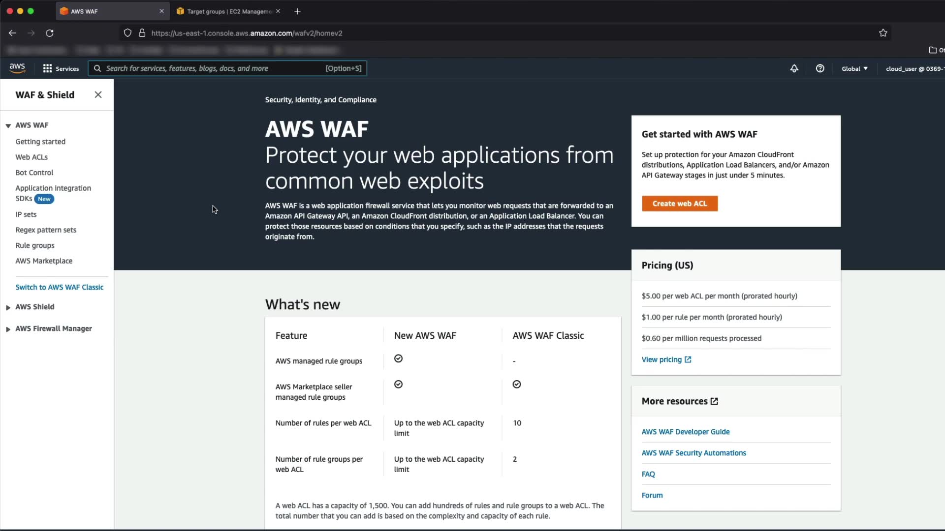Click the notifications bell icon
Image resolution: width=945 pixels, height=531 pixels.
pos(794,68)
